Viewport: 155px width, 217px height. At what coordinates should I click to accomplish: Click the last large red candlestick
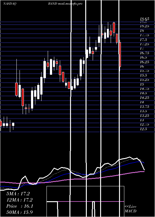click(x=120, y=55)
